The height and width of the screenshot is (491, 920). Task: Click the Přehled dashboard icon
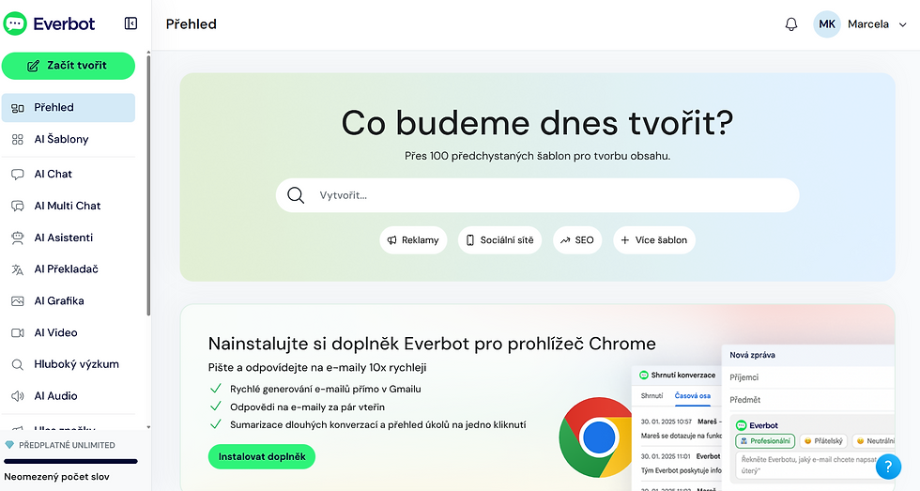[x=18, y=107]
